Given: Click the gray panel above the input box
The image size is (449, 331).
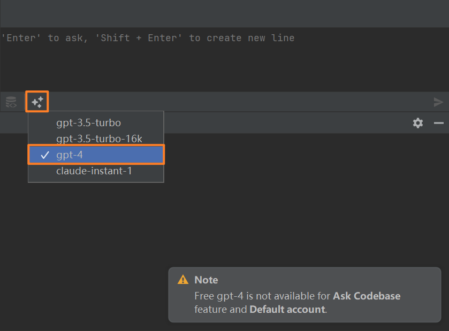Looking at the screenshot, I should (225, 13).
